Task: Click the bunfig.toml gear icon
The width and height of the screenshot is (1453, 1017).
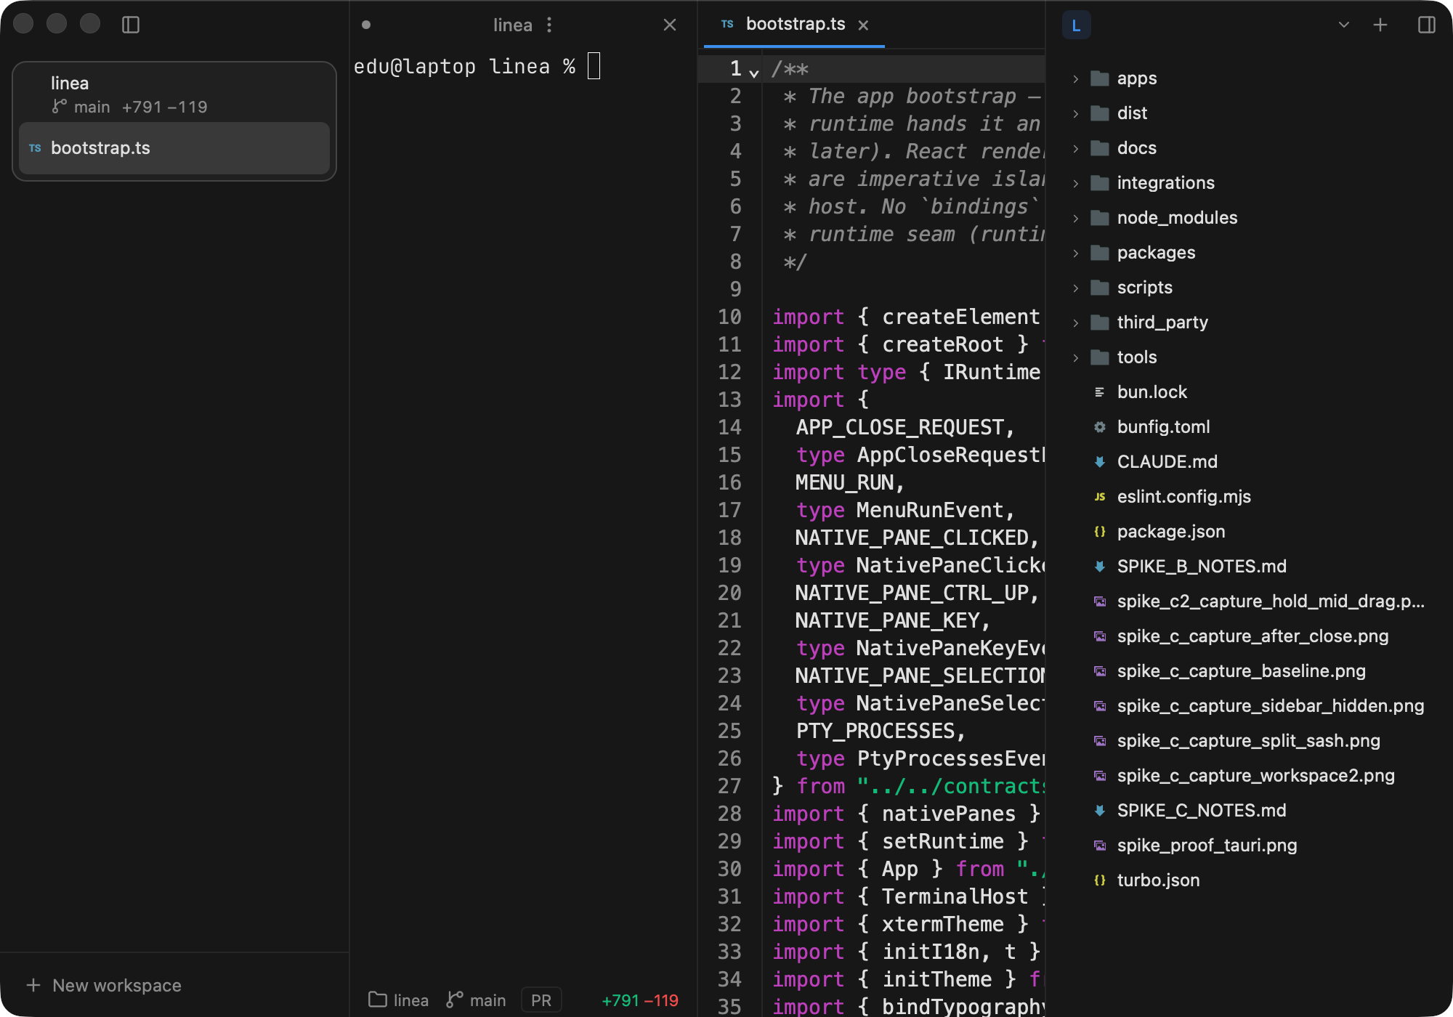Action: click(x=1100, y=427)
